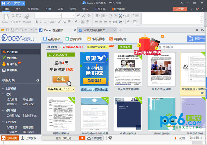The height and width of the screenshot is (145, 207).
Task: Toggle Underline formatting
Action: point(45,22)
